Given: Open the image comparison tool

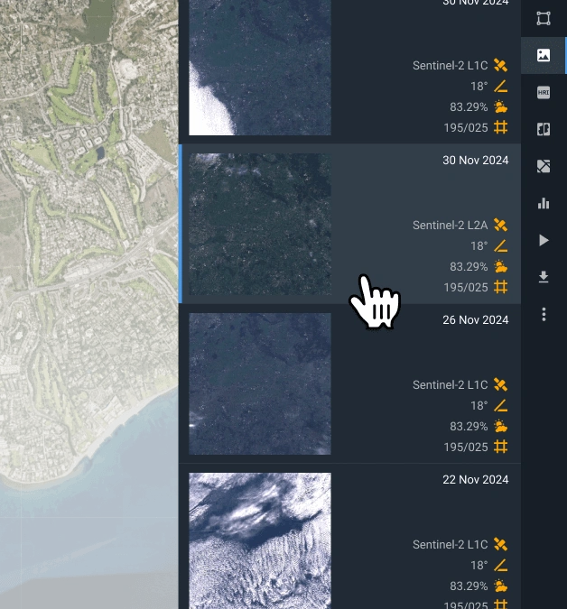Looking at the screenshot, I should [x=544, y=129].
